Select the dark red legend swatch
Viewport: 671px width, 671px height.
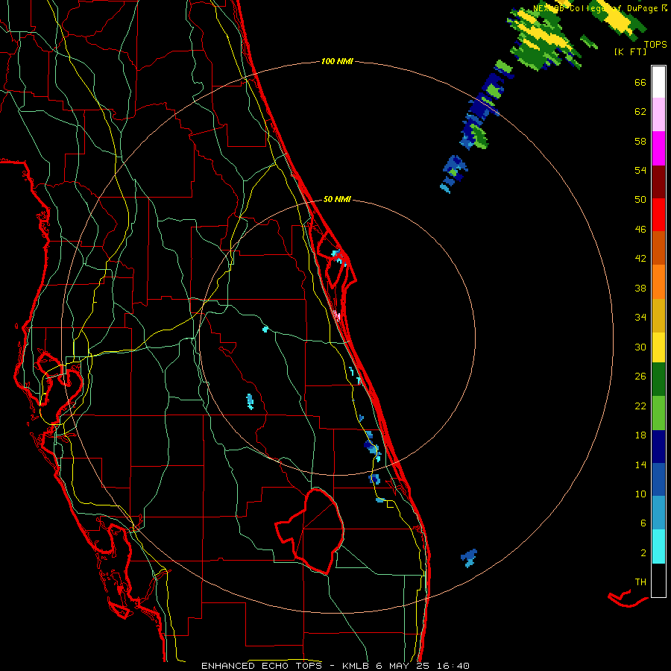coord(658,182)
